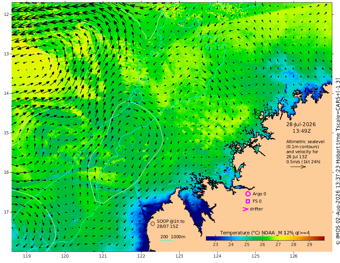
Task: Click the 'drifter' legend label
Action: [x=257, y=209]
